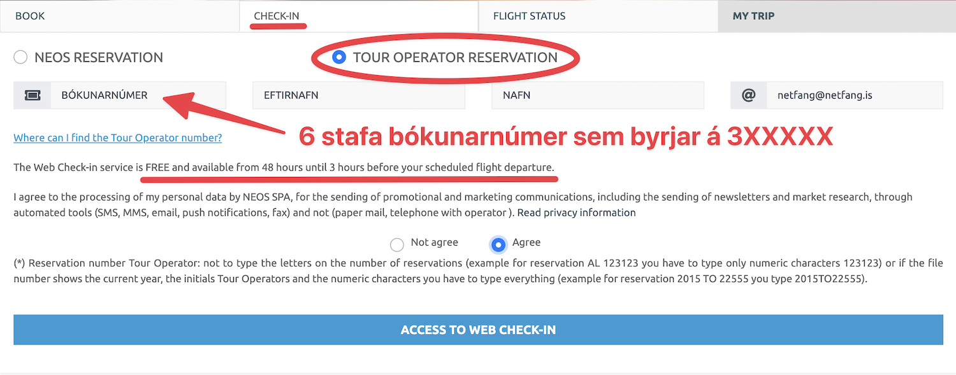Go to the FLIGHT STATUS tab
The width and height of the screenshot is (956, 375).
point(529,16)
